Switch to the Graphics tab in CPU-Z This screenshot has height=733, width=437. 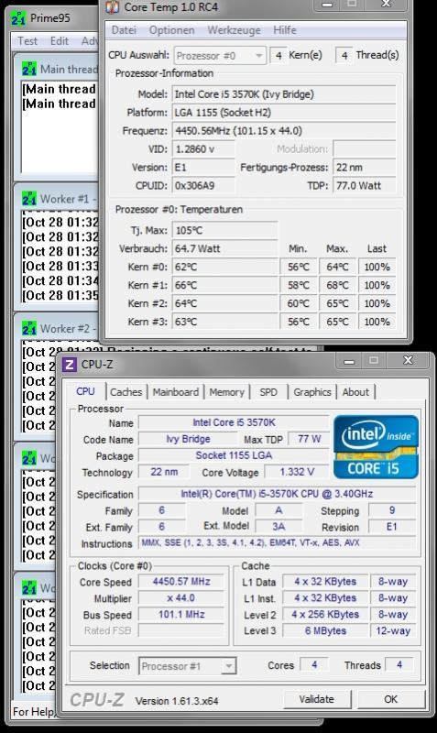click(x=312, y=392)
